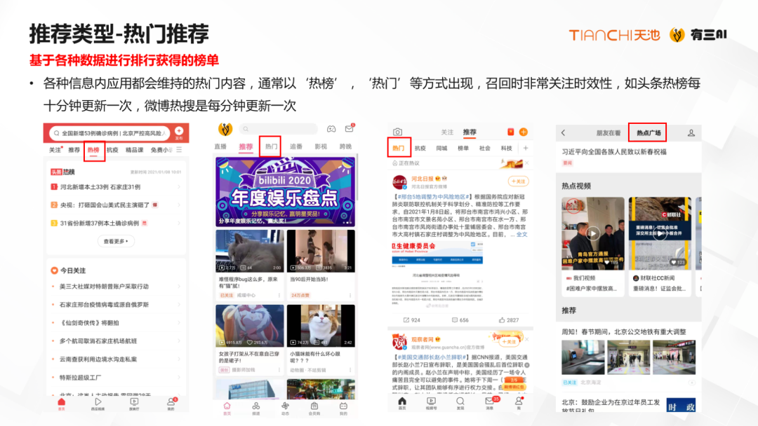Select bilibili 直播 tab
758x426 pixels.
pyautogui.click(x=220, y=146)
